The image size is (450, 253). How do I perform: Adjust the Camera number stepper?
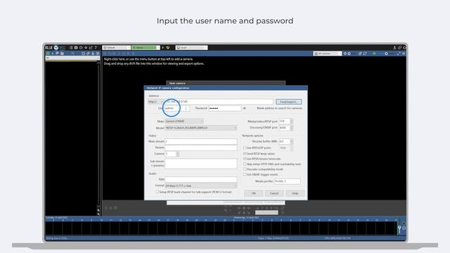[178, 154]
